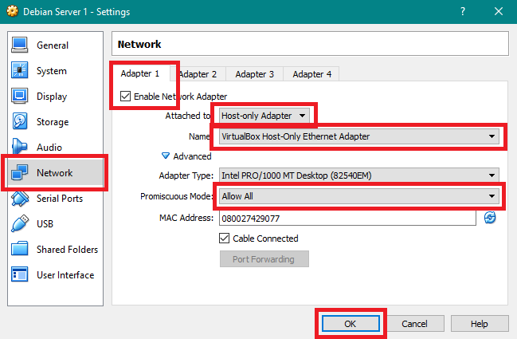The height and width of the screenshot is (339, 517).
Task: Open the Serial Ports connector icon
Action: [19, 198]
